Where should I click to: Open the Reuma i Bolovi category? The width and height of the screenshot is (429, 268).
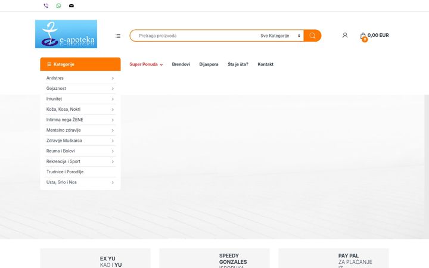tap(60, 151)
